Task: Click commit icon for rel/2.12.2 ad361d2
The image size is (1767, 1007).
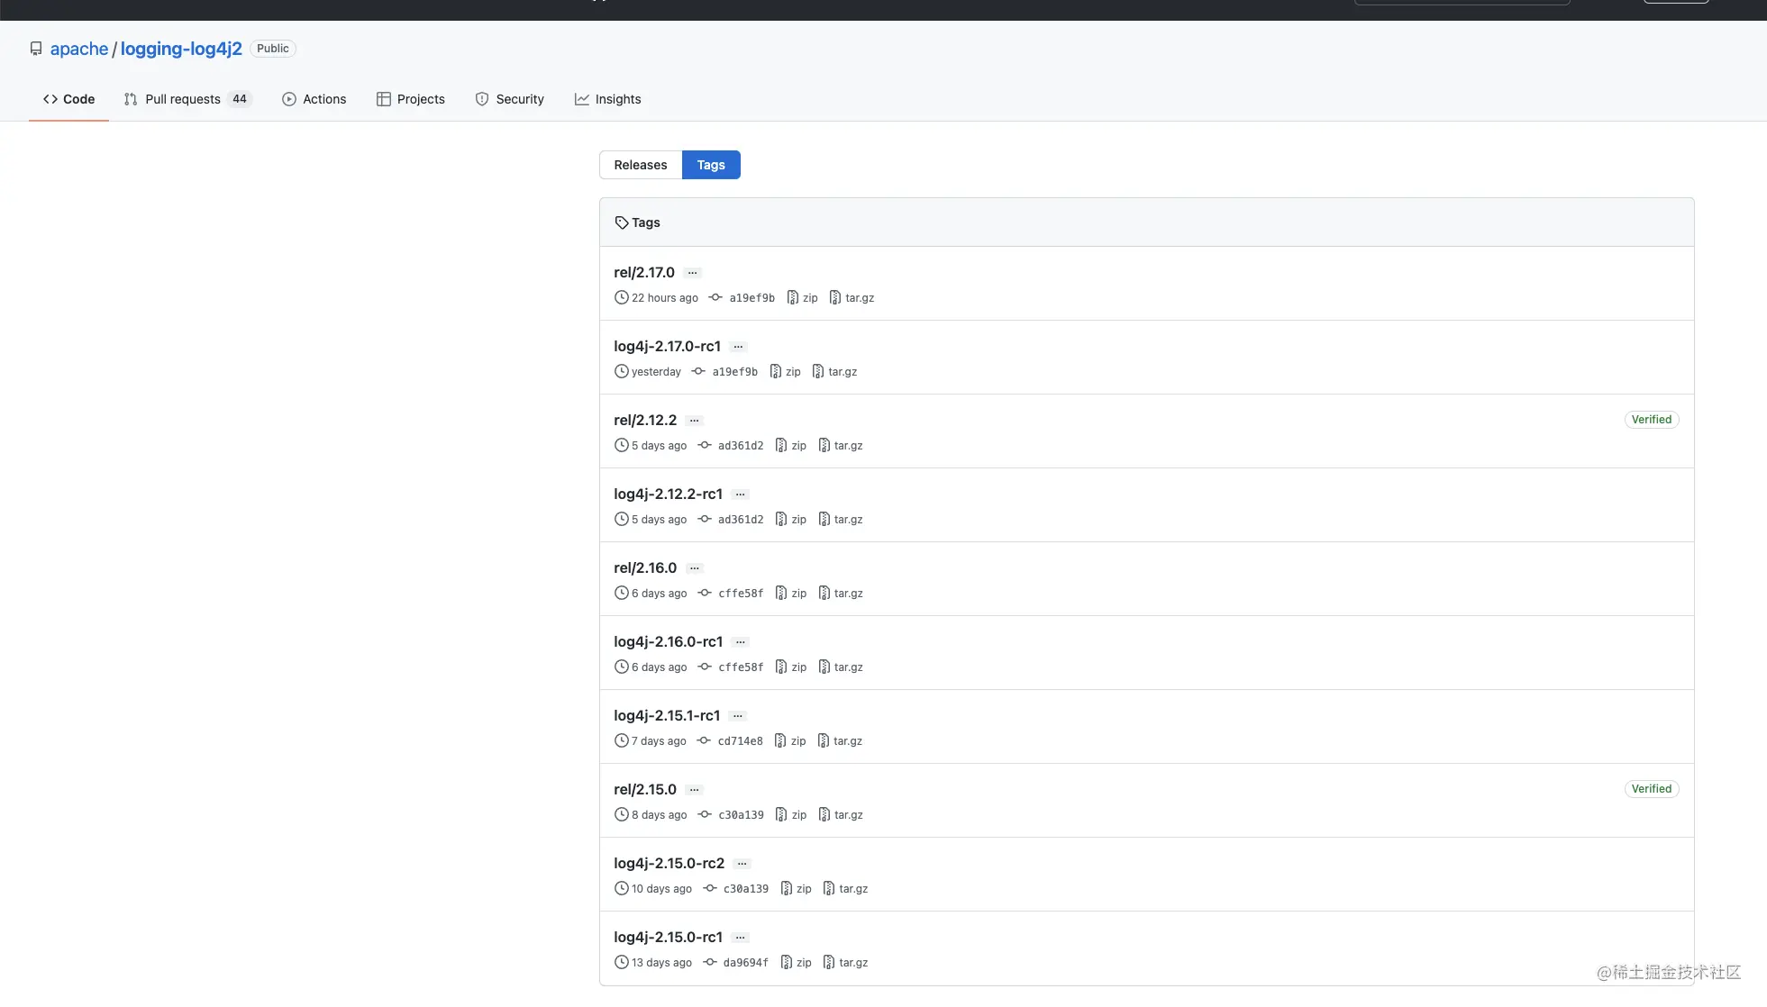Action: click(x=705, y=445)
